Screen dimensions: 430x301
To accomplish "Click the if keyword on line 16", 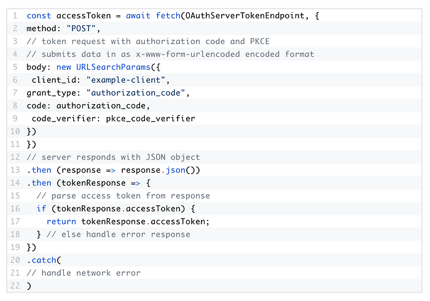I will point(41,208).
